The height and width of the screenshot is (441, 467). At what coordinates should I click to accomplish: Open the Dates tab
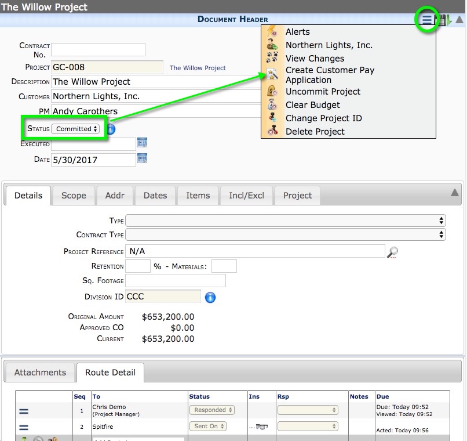tap(155, 196)
